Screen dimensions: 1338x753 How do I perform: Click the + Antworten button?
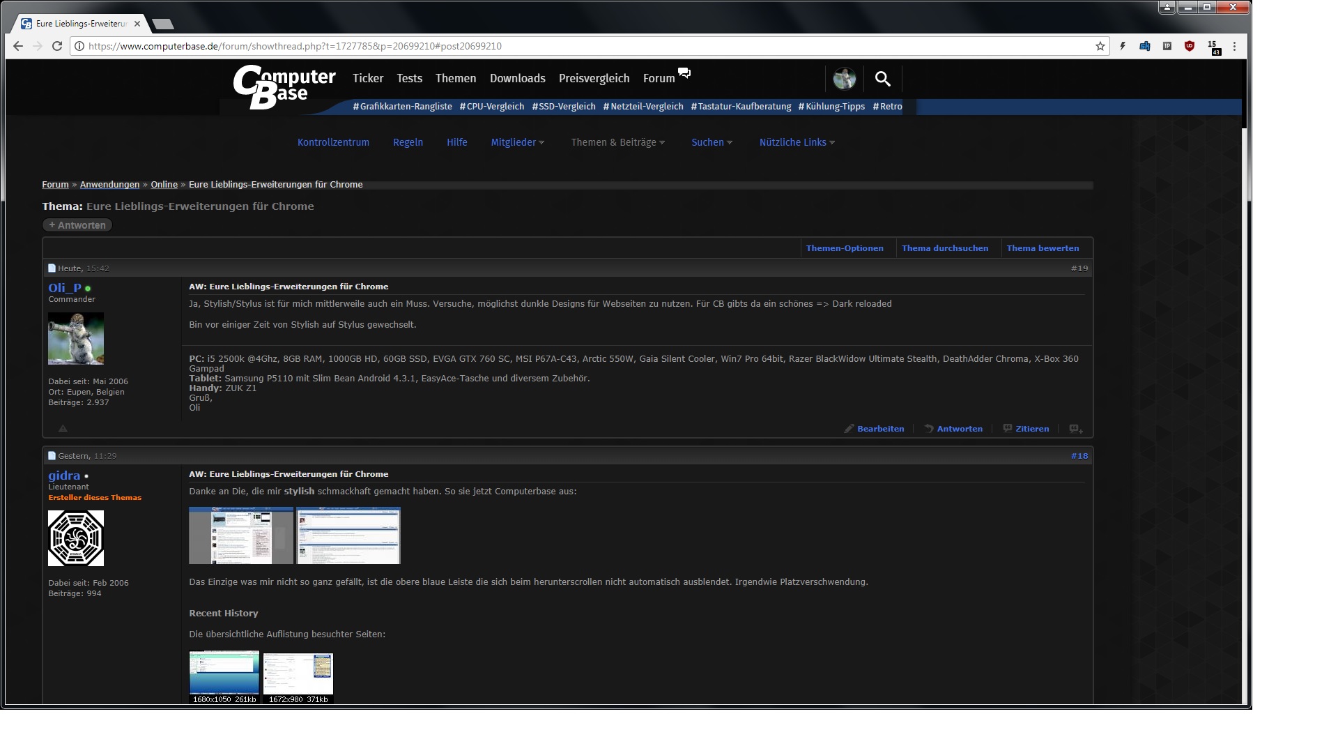(x=77, y=225)
